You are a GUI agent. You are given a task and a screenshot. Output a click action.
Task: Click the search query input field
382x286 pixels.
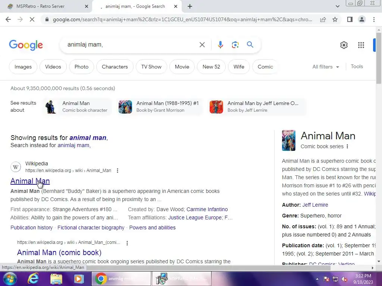point(132,45)
